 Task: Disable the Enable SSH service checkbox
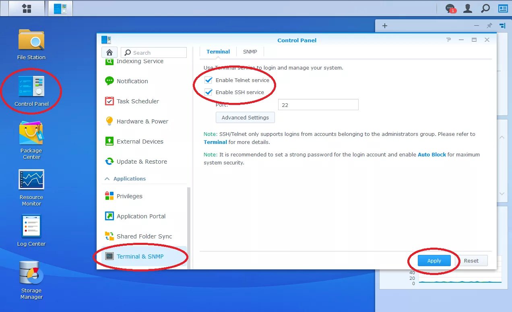click(x=208, y=92)
